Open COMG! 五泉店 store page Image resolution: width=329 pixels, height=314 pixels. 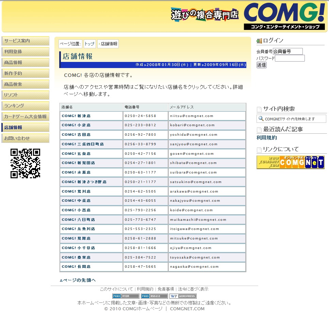pos(76,154)
